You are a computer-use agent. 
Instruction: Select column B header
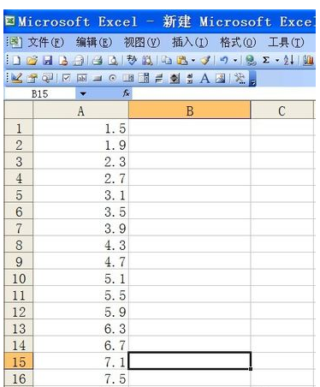click(190, 110)
